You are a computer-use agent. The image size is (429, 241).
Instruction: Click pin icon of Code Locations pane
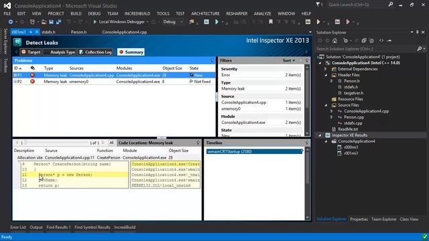tap(198, 143)
